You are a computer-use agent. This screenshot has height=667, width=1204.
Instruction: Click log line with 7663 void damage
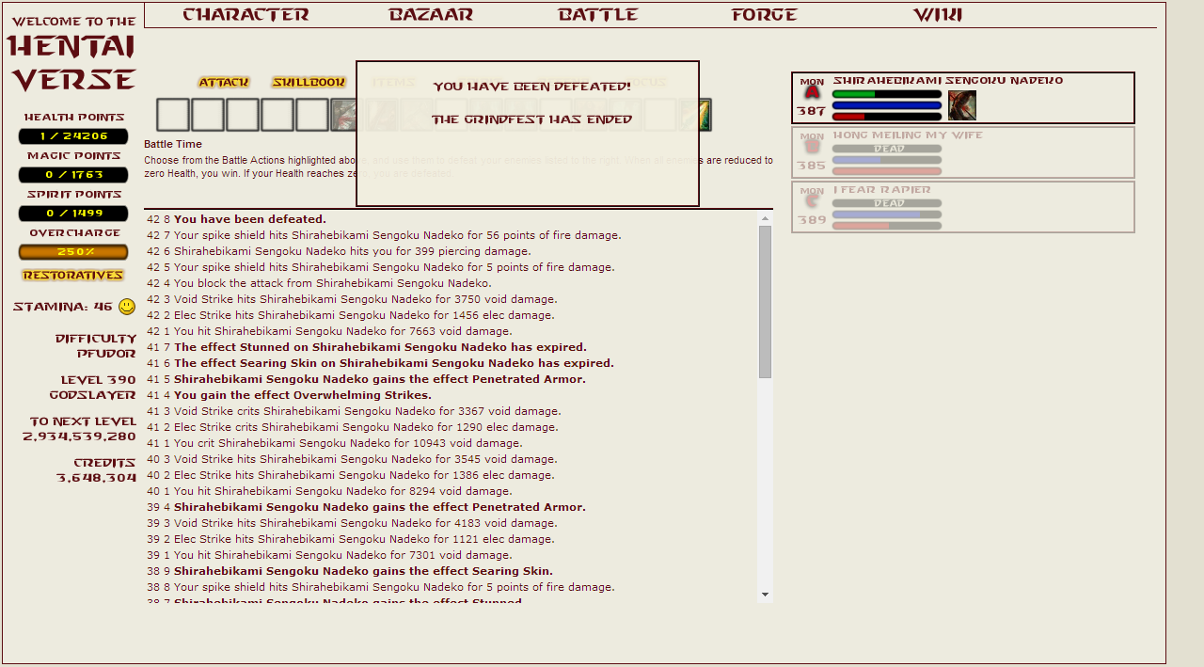tap(342, 331)
